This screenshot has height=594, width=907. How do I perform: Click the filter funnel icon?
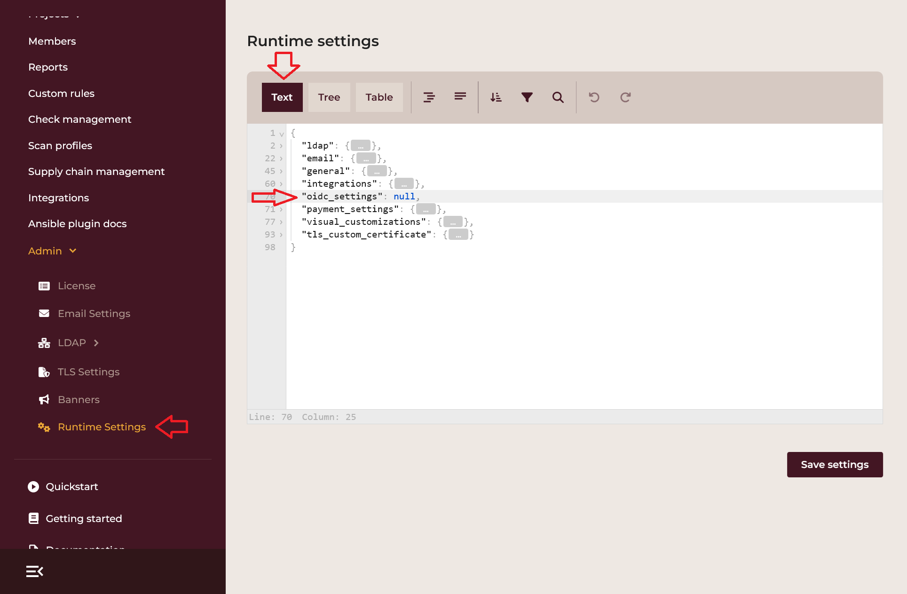[527, 97]
